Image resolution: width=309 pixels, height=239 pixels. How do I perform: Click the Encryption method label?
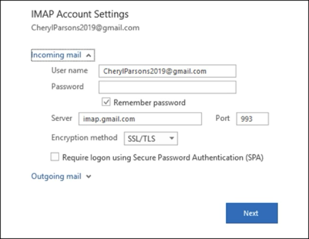click(x=84, y=138)
